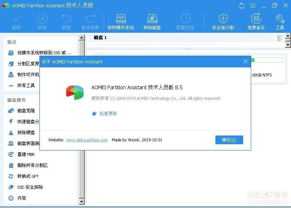Click the sidebar scrollbar down arrow

[x=82, y=201]
